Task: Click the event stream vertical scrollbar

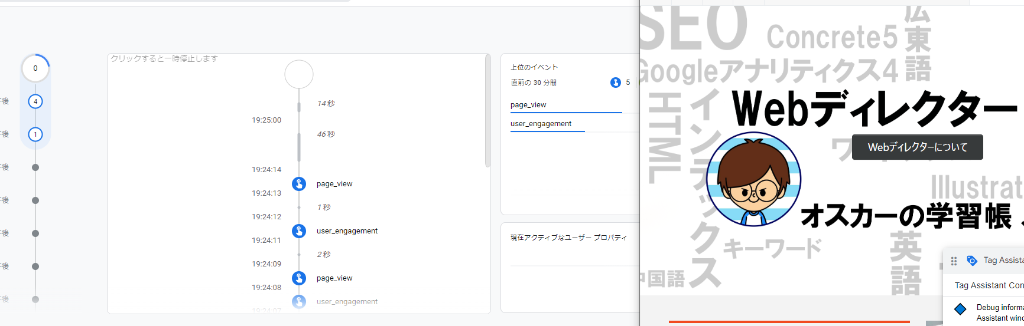Action: coord(487,112)
